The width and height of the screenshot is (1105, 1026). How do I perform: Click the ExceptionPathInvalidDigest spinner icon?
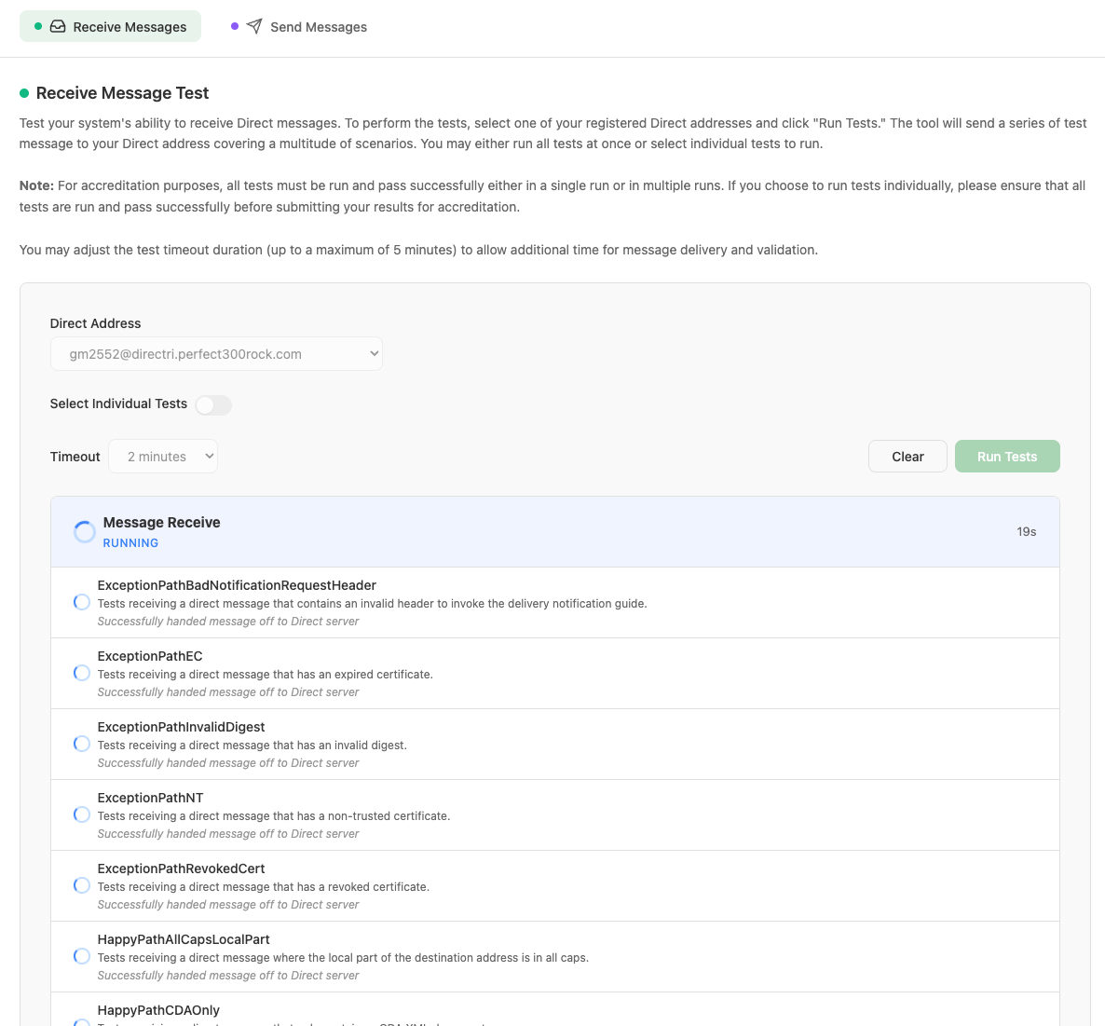click(x=82, y=745)
